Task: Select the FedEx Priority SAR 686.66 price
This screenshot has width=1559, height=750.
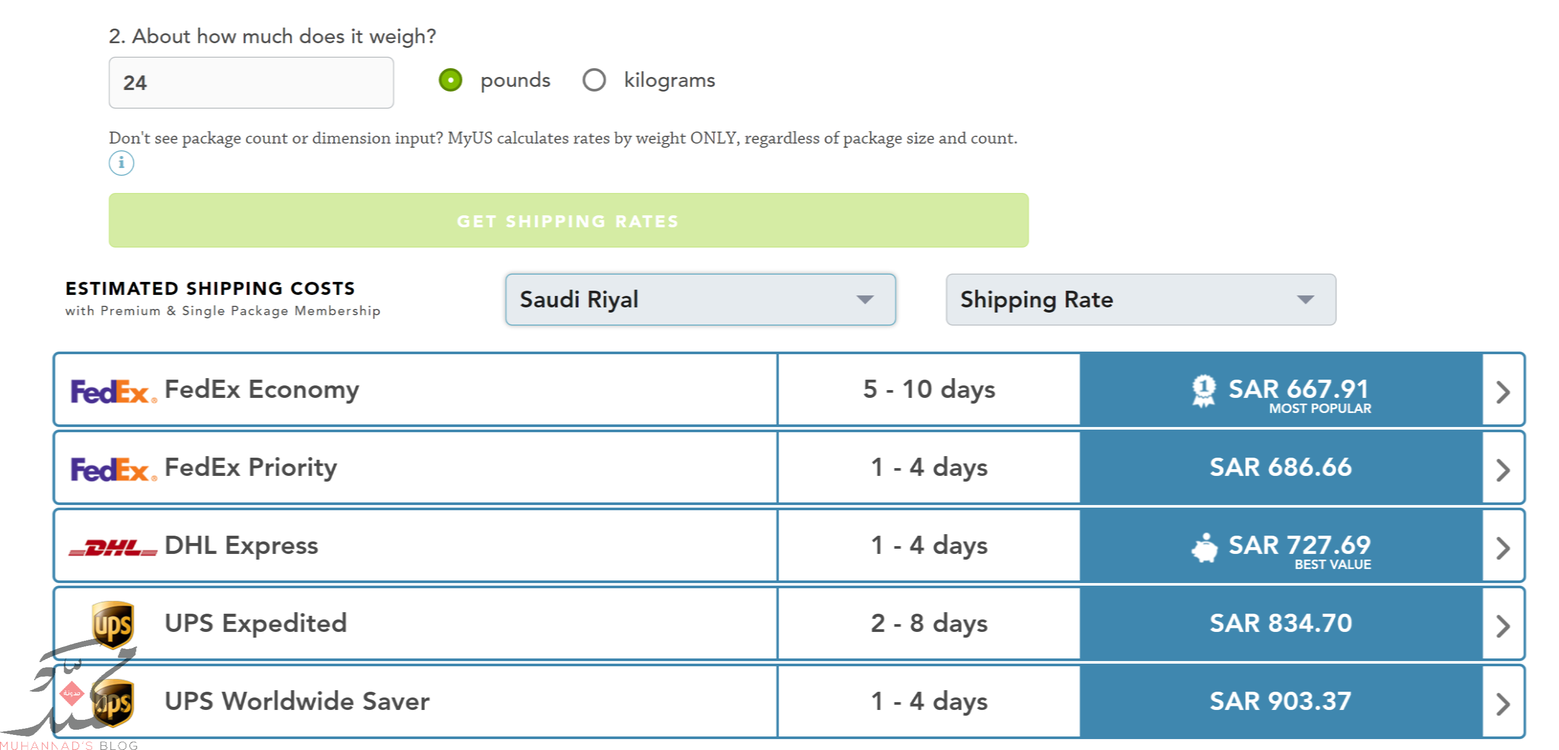Action: [x=1280, y=467]
